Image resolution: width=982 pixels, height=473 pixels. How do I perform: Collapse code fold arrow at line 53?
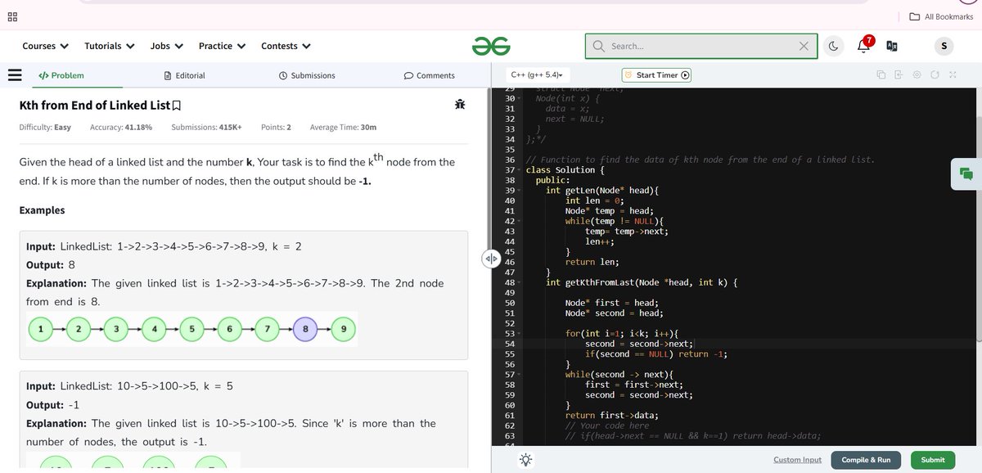tap(519, 334)
